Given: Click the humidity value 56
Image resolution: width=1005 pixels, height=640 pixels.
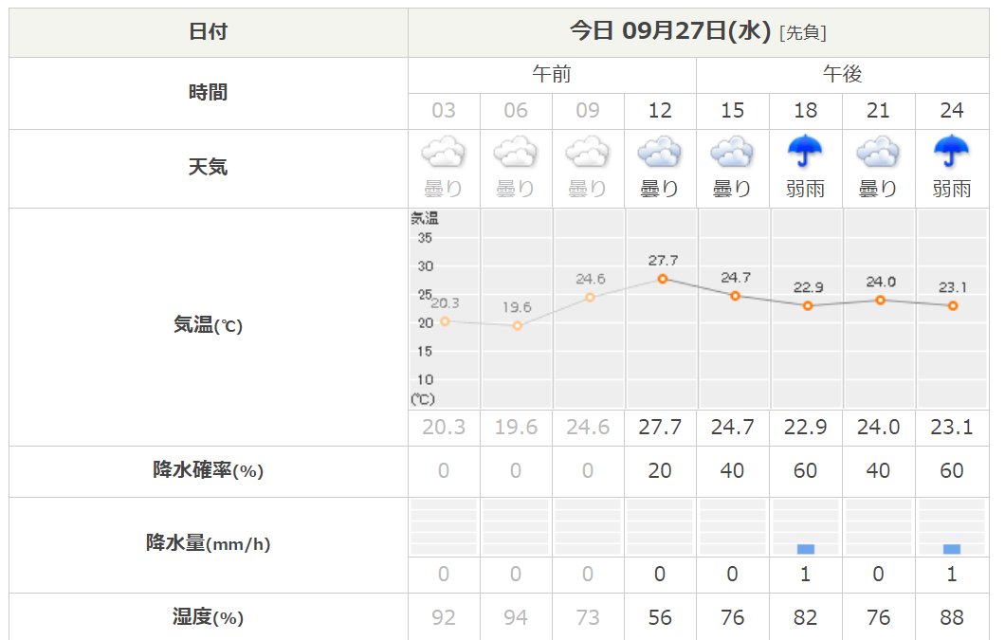Looking at the screenshot, I should pyautogui.click(x=660, y=617).
